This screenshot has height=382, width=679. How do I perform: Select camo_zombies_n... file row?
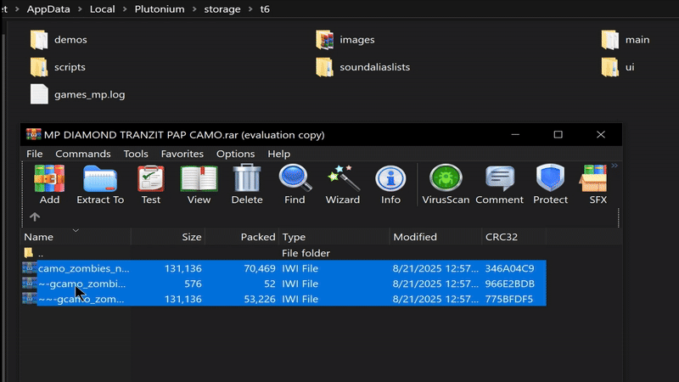283,268
